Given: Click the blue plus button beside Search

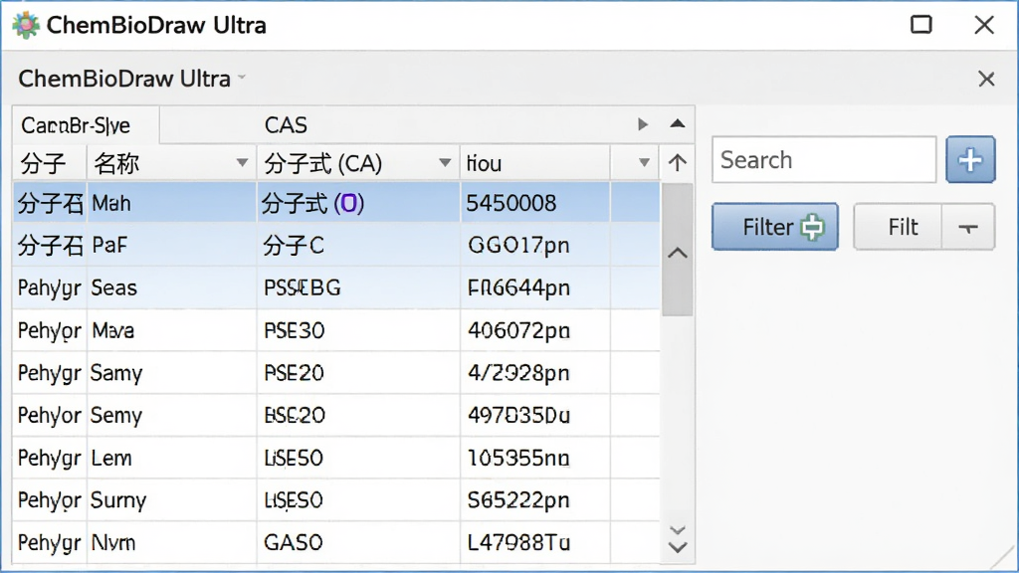Looking at the screenshot, I should [970, 160].
